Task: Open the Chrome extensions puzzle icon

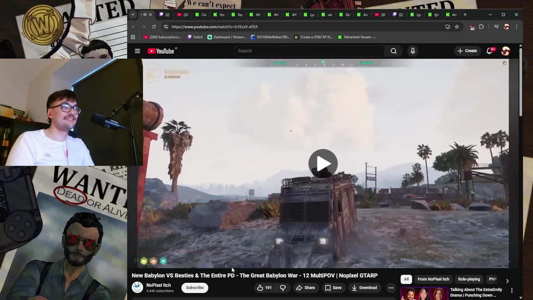Action: click(x=481, y=27)
